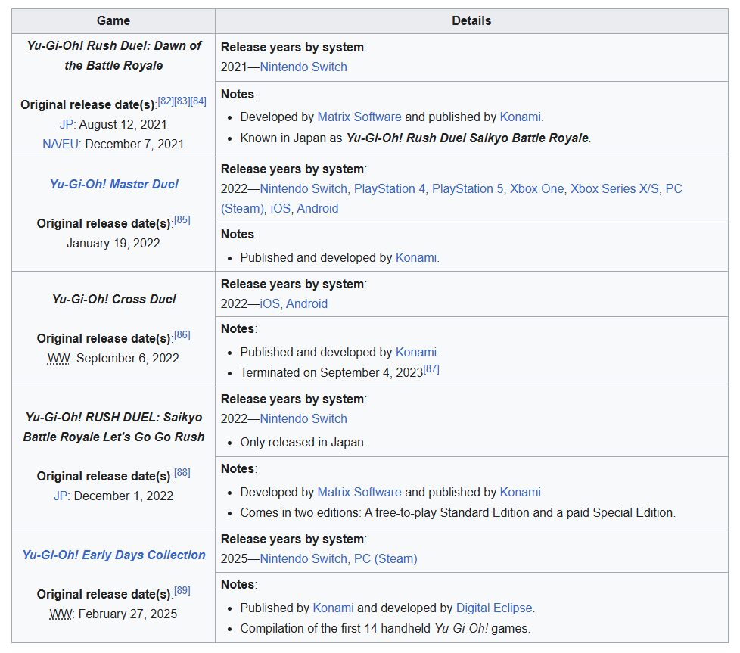Click the NA/EU link before December 7, 2021
The width and height of the screenshot is (740, 653).
coord(61,145)
